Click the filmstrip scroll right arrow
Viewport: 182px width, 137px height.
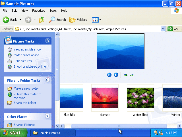(179, 126)
